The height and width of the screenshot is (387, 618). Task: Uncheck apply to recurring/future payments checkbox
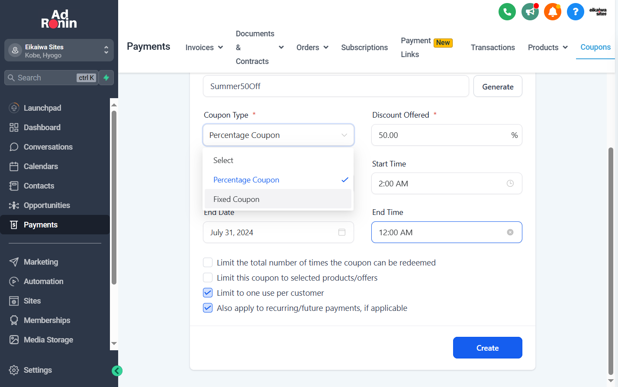pyautogui.click(x=208, y=308)
